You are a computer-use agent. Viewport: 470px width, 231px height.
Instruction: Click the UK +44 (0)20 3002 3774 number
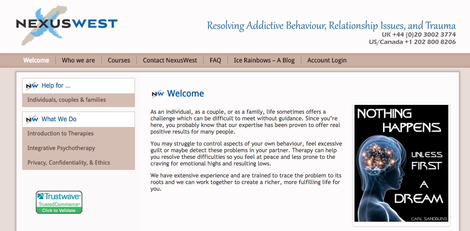(419, 35)
